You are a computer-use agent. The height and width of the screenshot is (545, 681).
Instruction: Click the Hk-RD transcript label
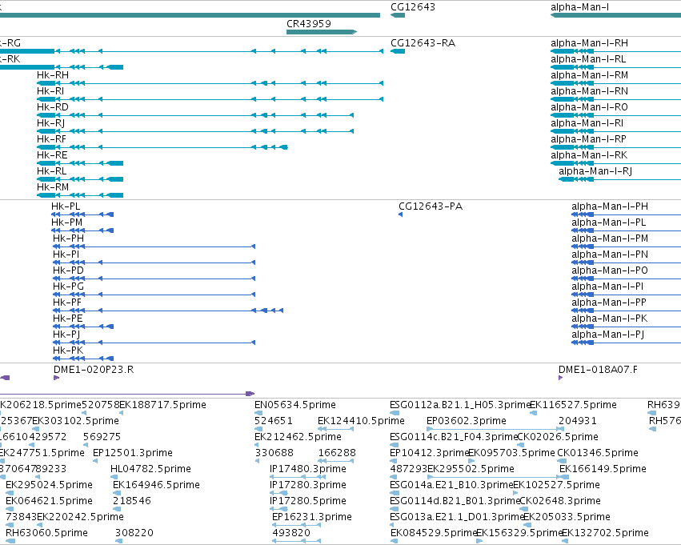click(x=53, y=107)
